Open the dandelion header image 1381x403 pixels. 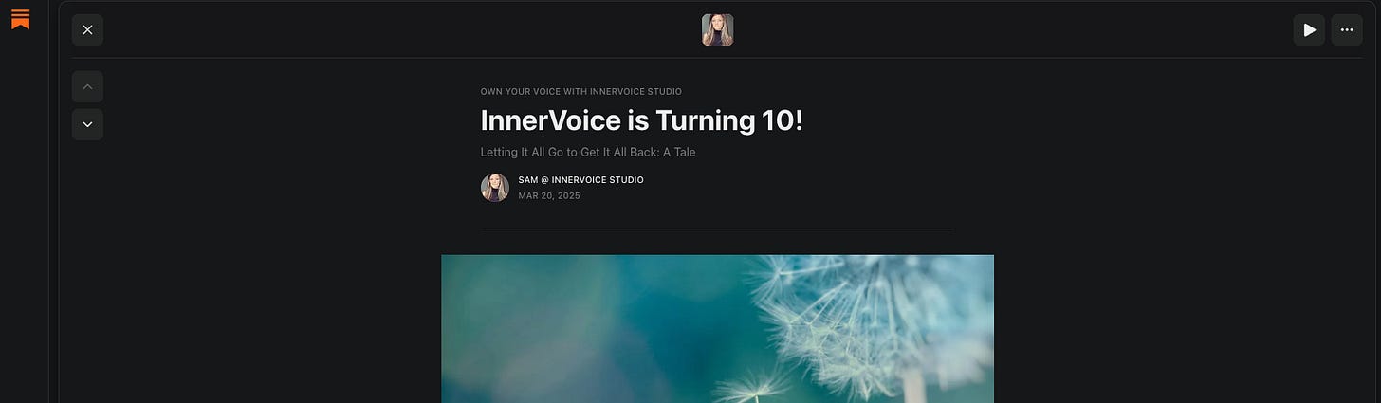(x=717, y=329)
